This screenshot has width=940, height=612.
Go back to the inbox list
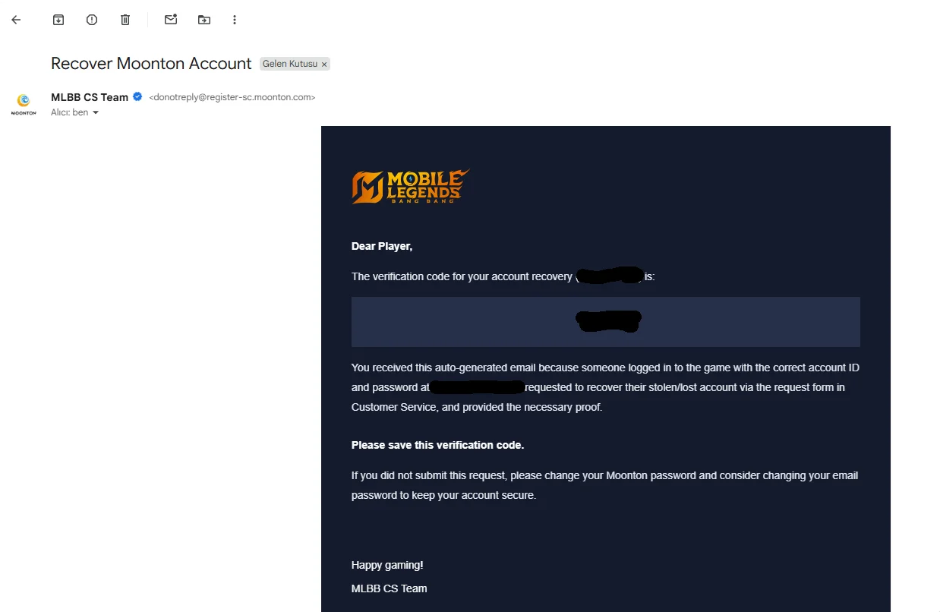click(16, 20)
